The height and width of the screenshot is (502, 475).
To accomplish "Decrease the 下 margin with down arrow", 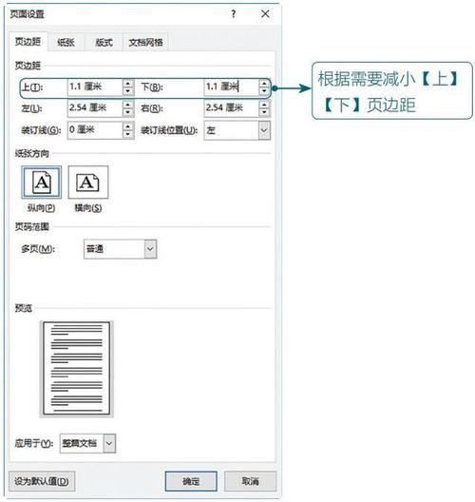I will point(264,91).
